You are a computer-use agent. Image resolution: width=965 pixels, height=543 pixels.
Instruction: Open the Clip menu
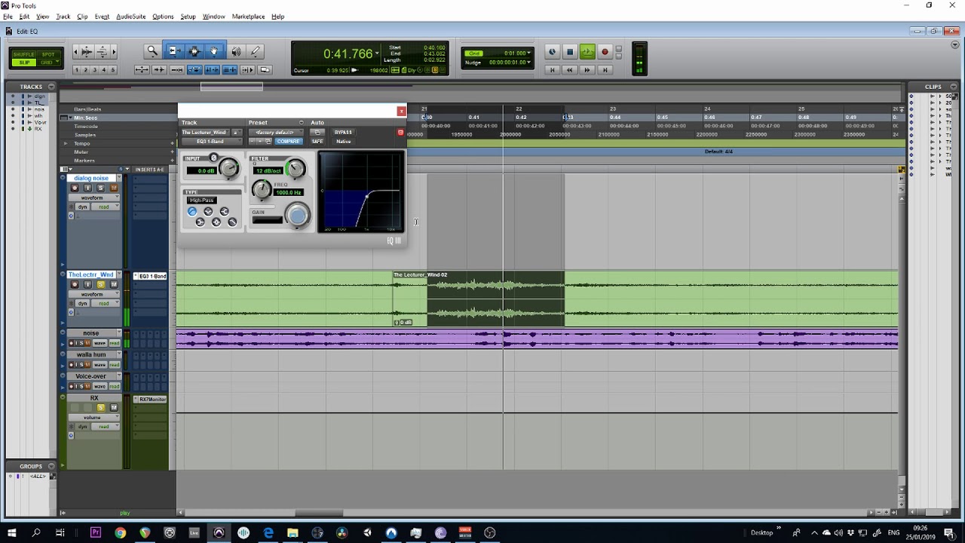tap(82, 17)
